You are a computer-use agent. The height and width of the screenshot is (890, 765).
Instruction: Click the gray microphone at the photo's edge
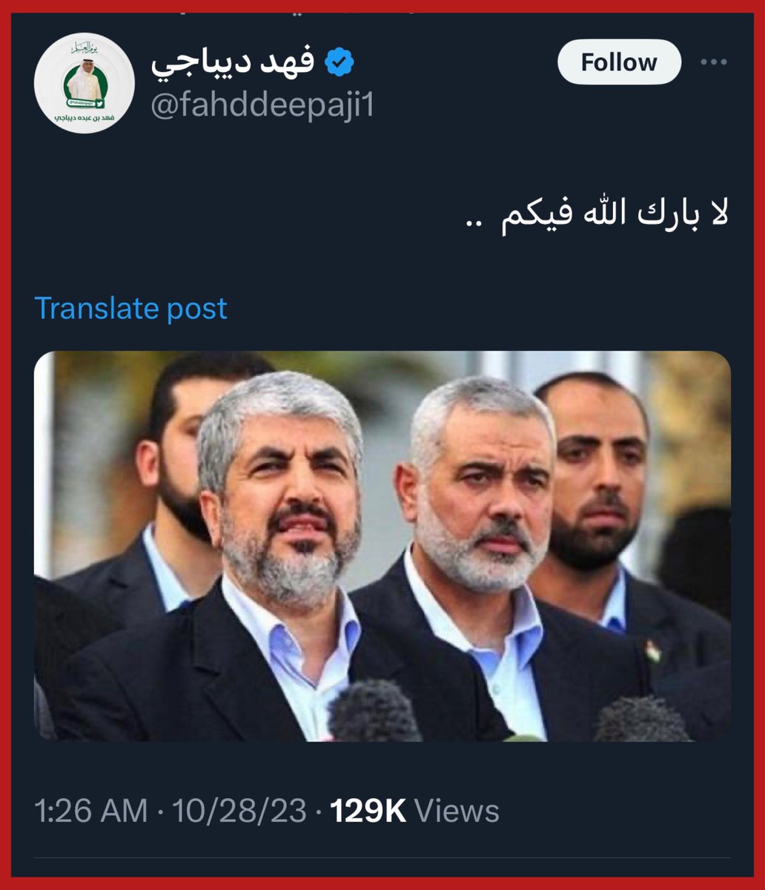coord(640,719)
